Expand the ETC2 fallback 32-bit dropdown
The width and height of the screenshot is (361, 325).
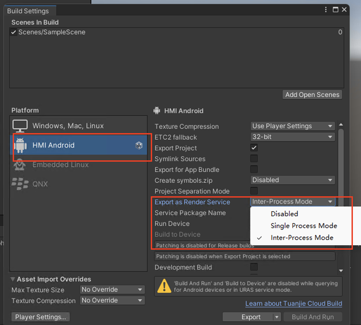coord(293,137)
